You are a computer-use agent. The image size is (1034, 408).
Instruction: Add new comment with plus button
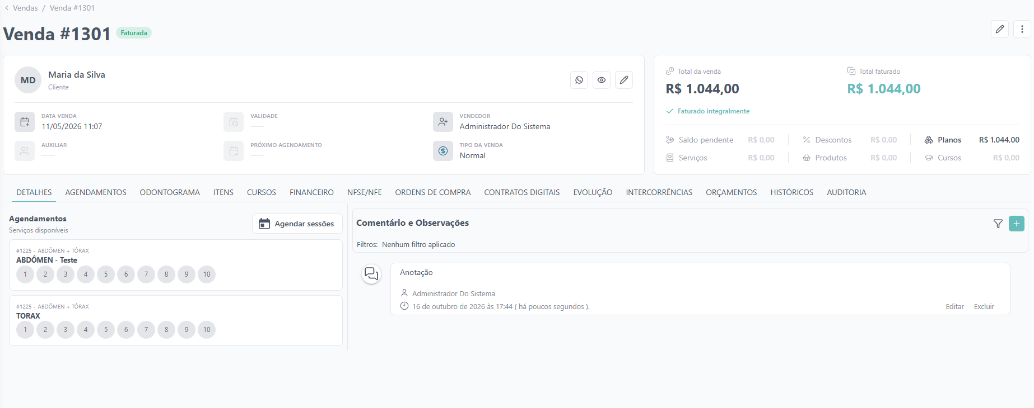pos(1017,224)
